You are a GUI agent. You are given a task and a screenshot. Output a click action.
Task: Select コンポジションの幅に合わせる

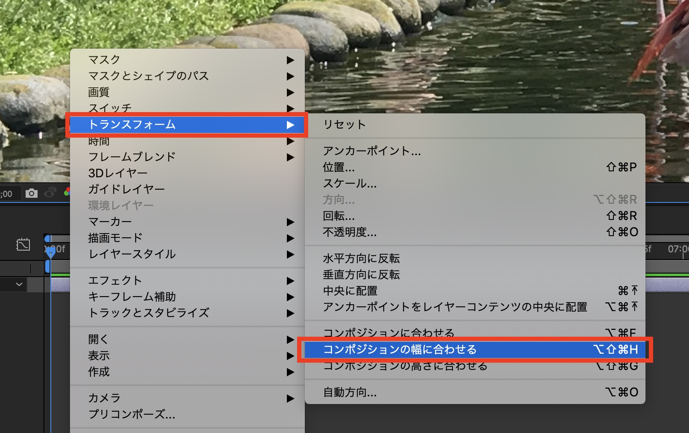click(x=475, y=349)
